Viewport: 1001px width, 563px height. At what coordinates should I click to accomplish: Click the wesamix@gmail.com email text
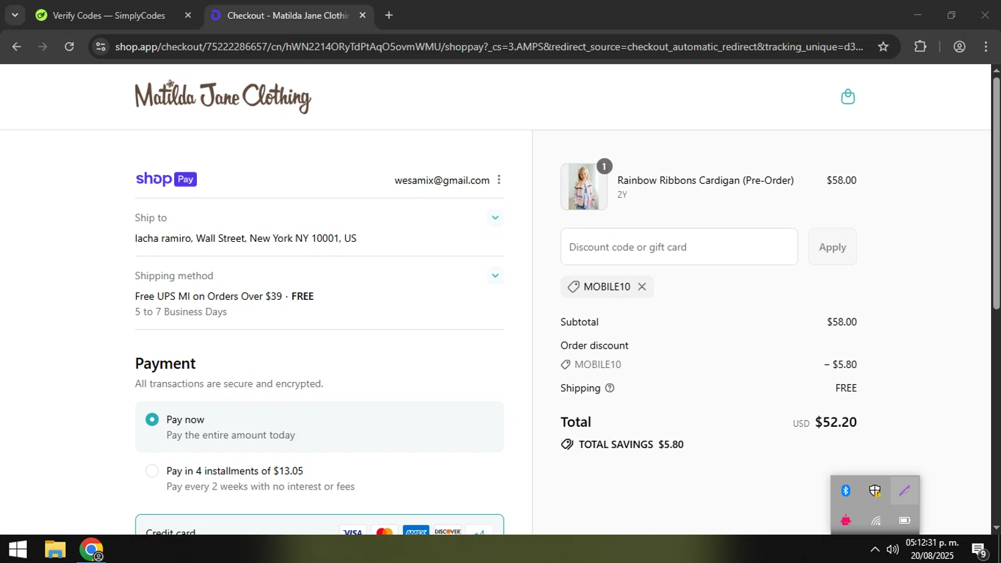click(x=442, y=180)
